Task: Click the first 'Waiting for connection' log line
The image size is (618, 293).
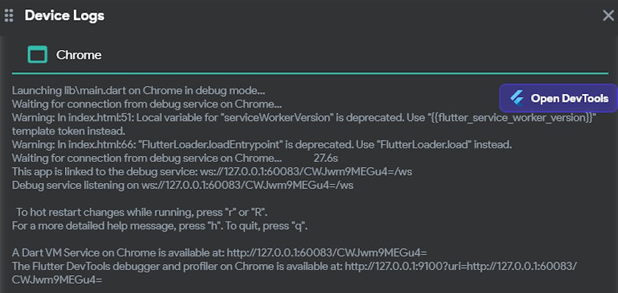Action: (x=146, y=104)
